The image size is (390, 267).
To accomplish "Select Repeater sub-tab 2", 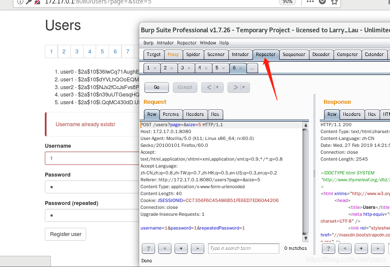I will (165, 68).
